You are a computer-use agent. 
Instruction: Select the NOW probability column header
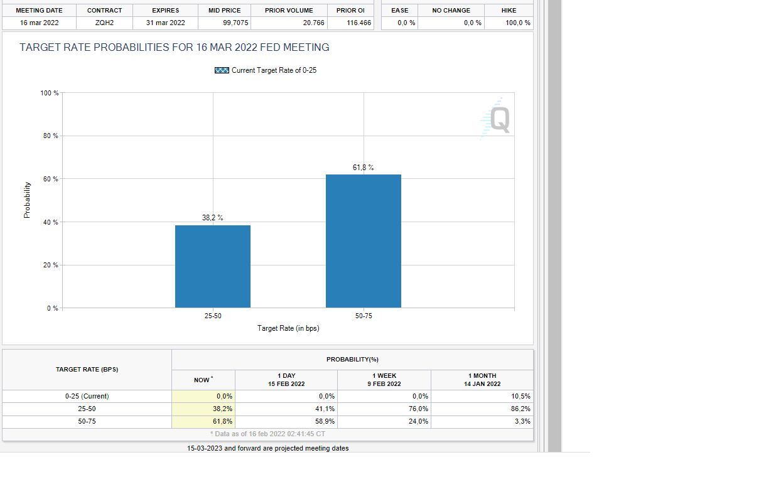click(x=203, y=380)
